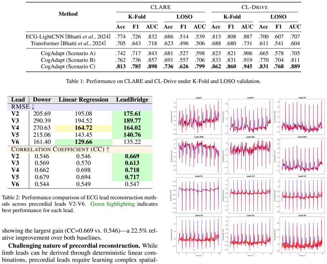Click the value ".919" in Table 1
The width and height of the screenshot is (327, 264).
pos(247,60)
